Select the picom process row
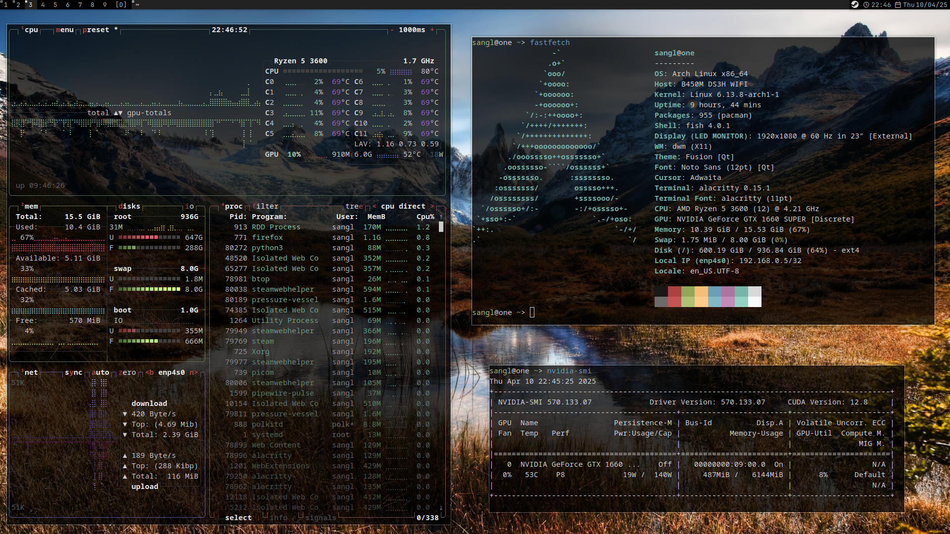950x534 pixels. [x=325, y=372]
